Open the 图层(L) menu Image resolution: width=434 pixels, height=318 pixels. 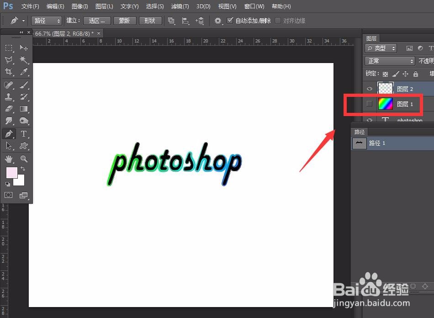(104, 6)
